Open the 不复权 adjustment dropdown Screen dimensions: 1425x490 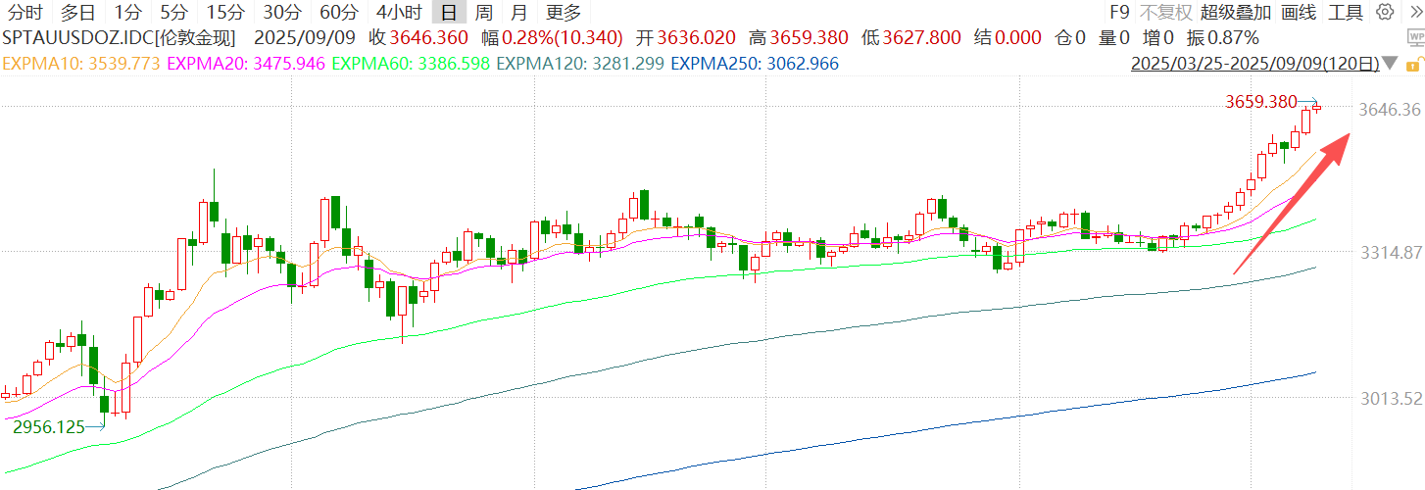coord(1165,13)
